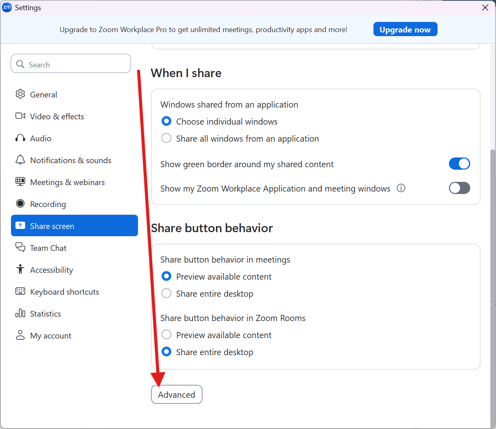Screen dimensions: 496x429
Task: Open Keyboard shortcuts settings
Action: click(65, 292)
